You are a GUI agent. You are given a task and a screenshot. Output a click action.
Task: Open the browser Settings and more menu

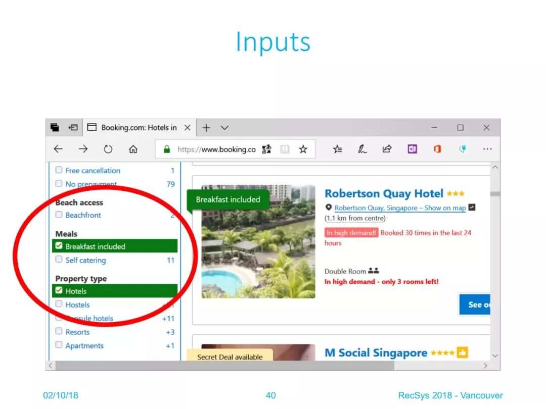click(x=487, y=149)
